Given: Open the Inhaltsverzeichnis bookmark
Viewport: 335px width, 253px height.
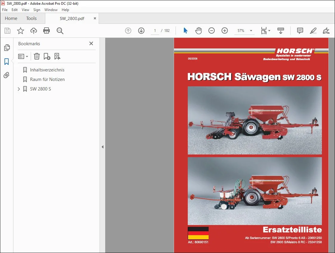Looking at the screenshot, I should click(x=47, y=70).
